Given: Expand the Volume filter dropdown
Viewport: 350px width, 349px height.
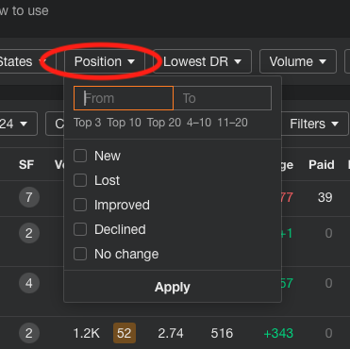Looking at the screenshot, I should point(298,61).
